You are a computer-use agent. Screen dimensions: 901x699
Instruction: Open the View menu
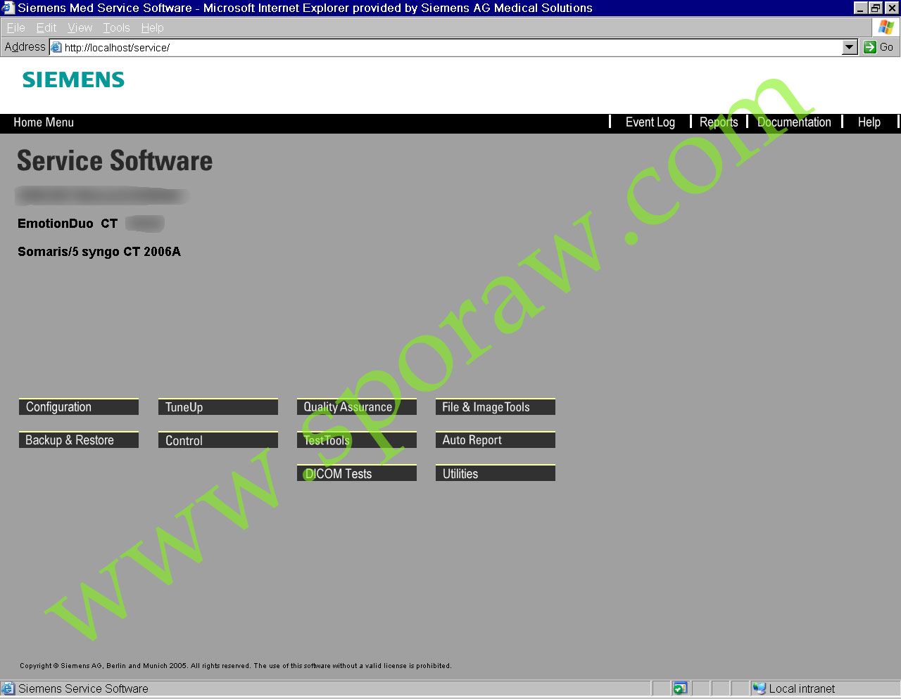[x=80, y=27]
